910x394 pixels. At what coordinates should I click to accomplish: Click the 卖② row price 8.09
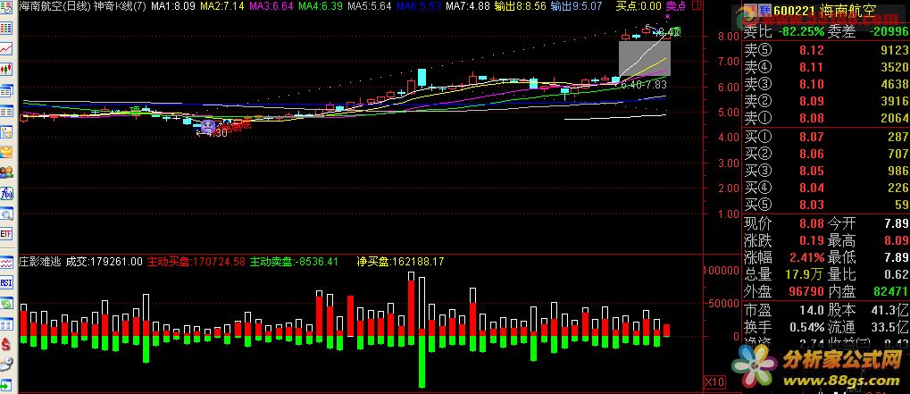(x=812, y=102)
